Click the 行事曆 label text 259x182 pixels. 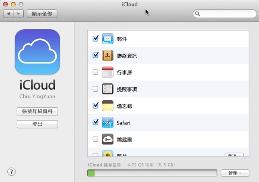124,73
